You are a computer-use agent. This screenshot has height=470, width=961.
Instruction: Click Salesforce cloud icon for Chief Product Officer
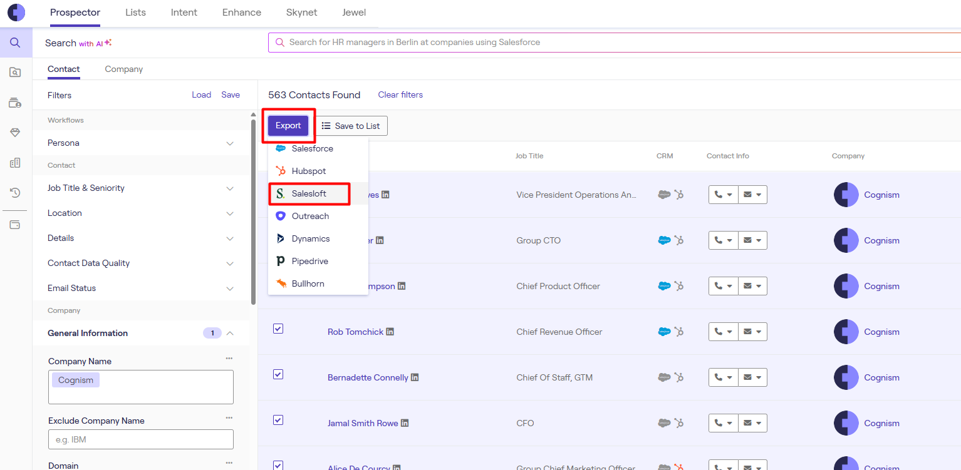pos(664,286)
